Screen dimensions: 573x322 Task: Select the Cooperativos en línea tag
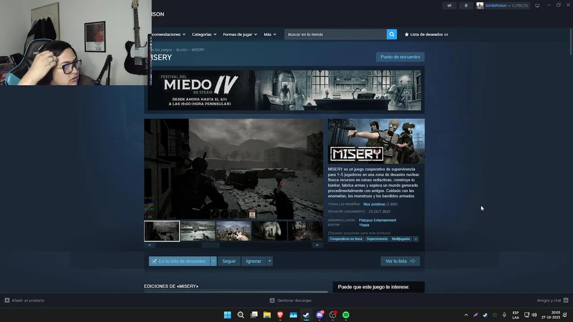pyautogui.click(x=346, y=239)
